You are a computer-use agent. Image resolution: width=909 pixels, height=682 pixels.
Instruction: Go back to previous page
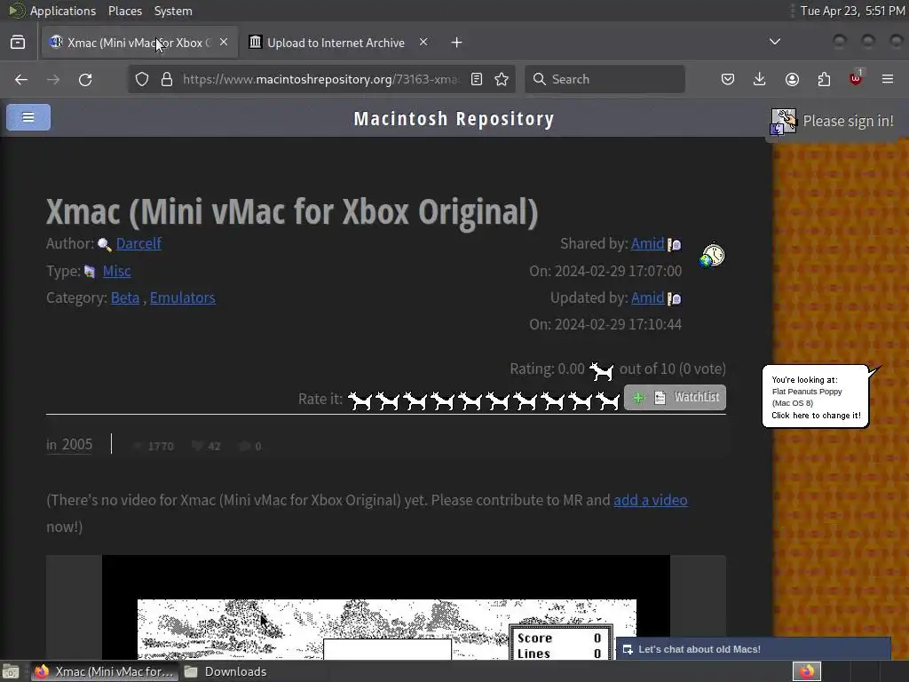click(21, 79)
